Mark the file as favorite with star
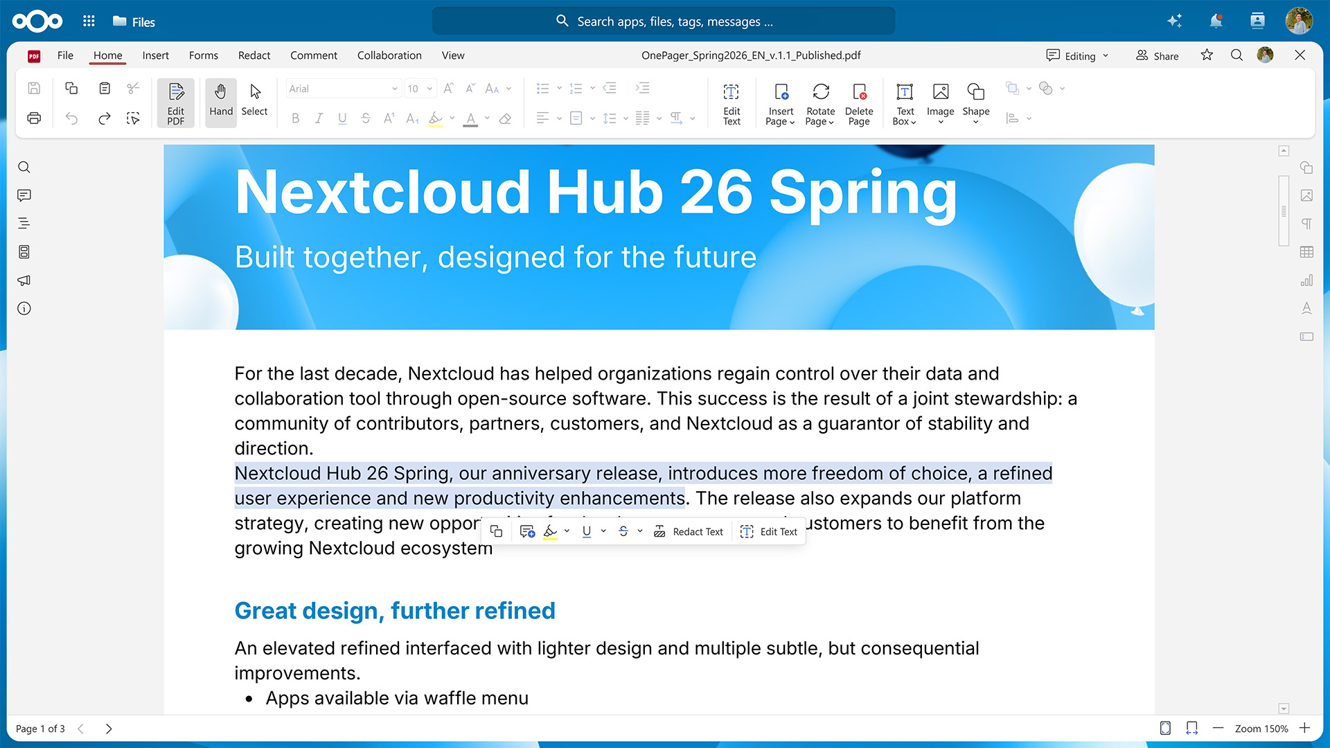 coord(1207,55)
